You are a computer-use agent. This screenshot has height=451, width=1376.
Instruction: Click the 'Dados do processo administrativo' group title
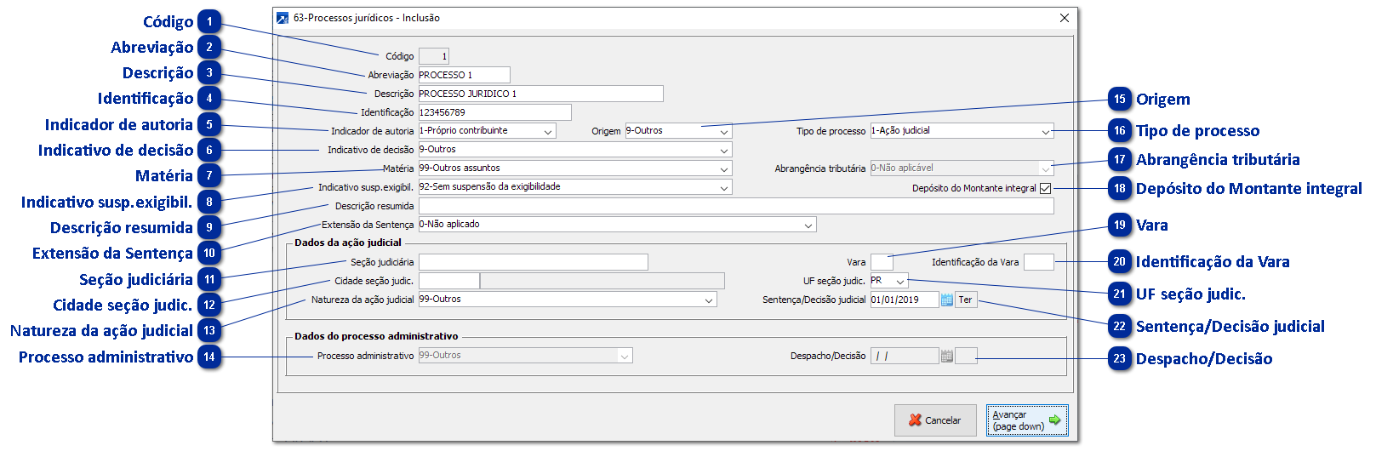pyautogui.click(x=376, y=336)
